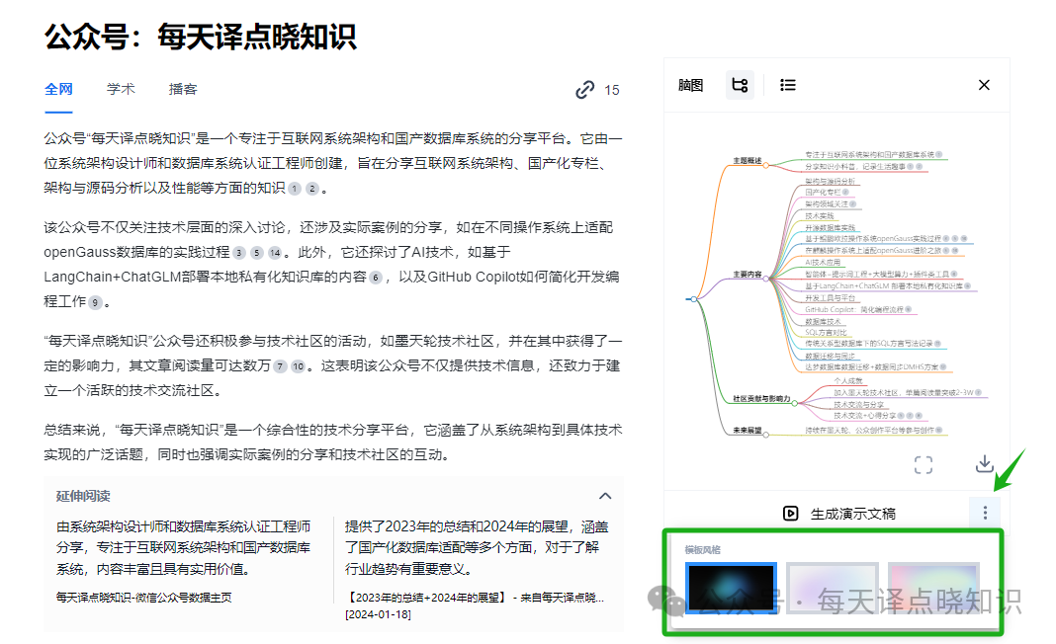Select the middle light-purple template thumbnail
This screenshot has height=644, width=1056.
pyautogui.click(x=832, y=587)
